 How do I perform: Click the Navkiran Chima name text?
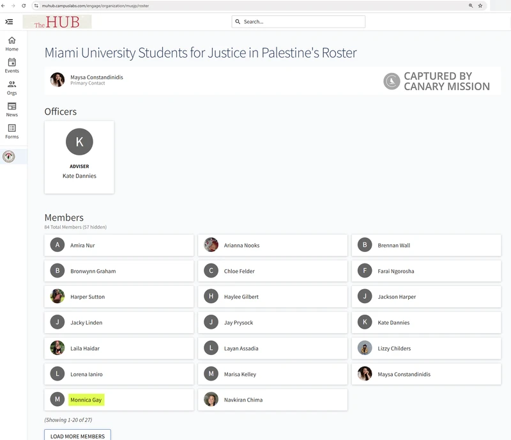(243, 400)
